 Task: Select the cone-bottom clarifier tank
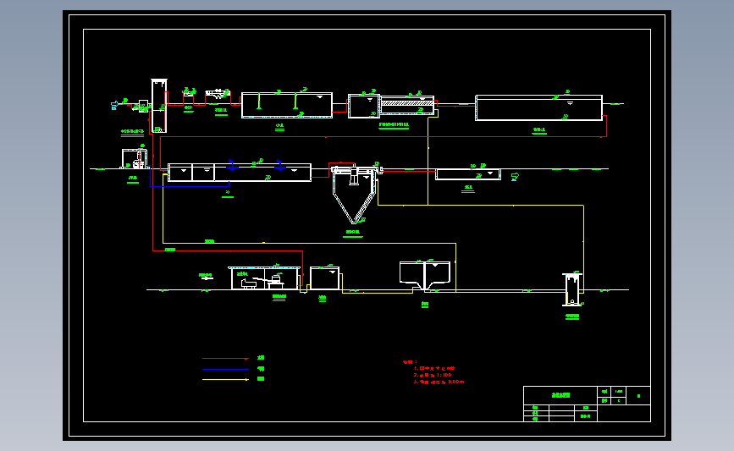354,194
